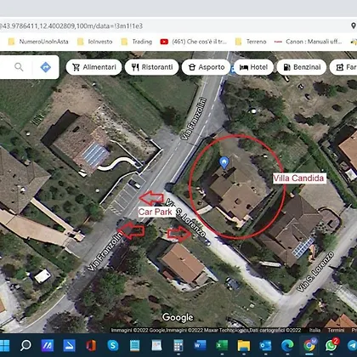Click the Italia link in map footer

(314, 331)
